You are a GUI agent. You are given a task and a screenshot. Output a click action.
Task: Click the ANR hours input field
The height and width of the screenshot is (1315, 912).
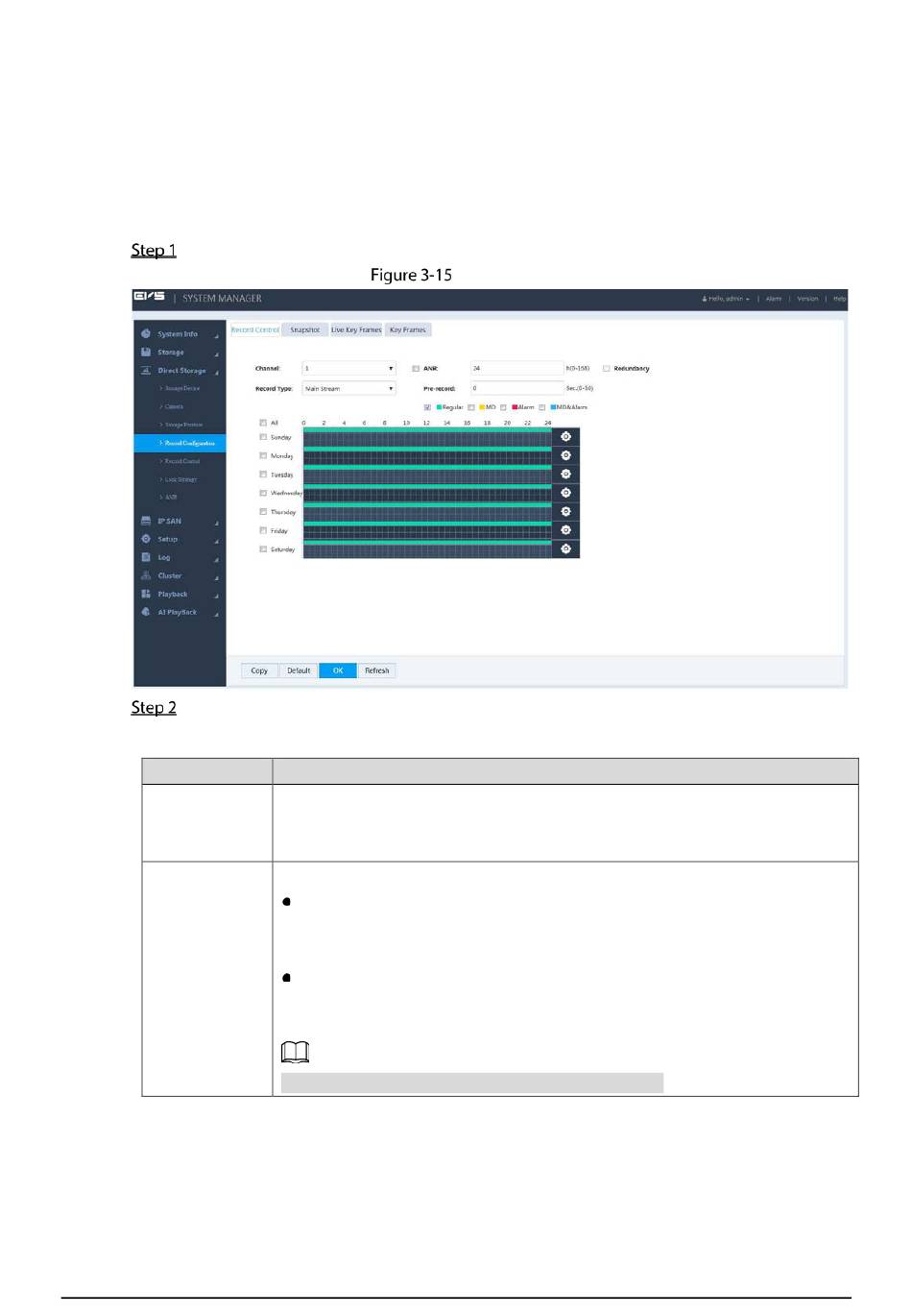pos(516,369)
